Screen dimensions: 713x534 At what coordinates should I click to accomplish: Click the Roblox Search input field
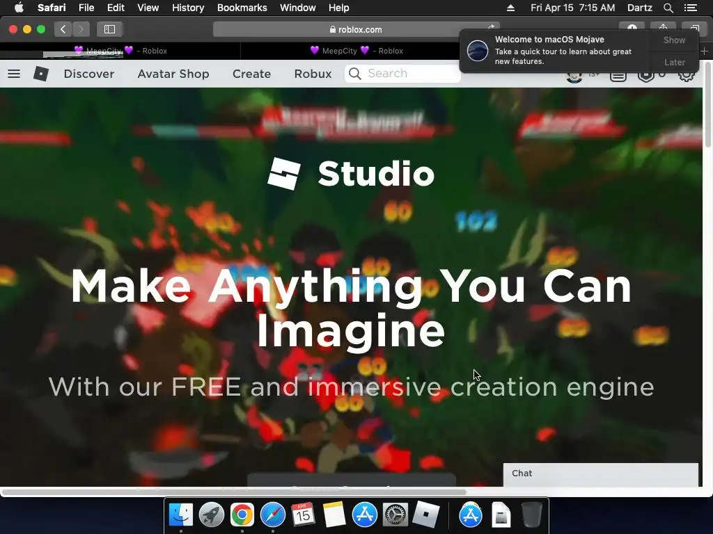(402, 74)
